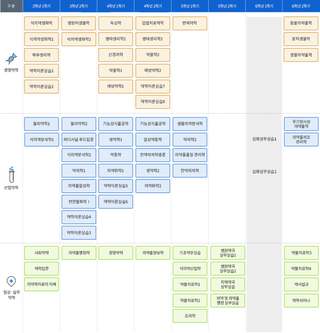Click the test tube icon for 산업약학
Image resolution: width=320 pixels, height=333 pixels.
(11, 175)
